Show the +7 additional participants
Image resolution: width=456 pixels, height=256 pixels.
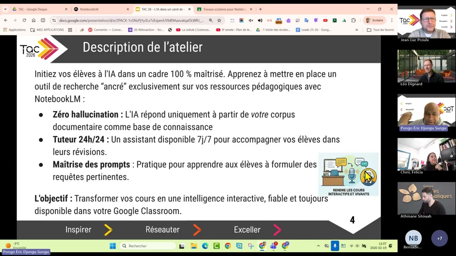(x=440, y=239)
